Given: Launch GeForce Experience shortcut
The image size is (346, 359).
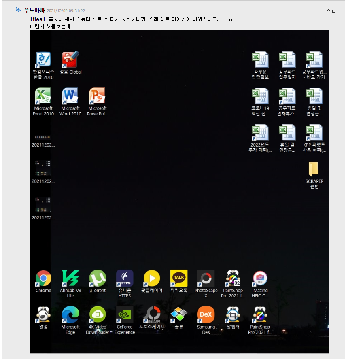Looking at the screenshot, I should pos(125,320).
